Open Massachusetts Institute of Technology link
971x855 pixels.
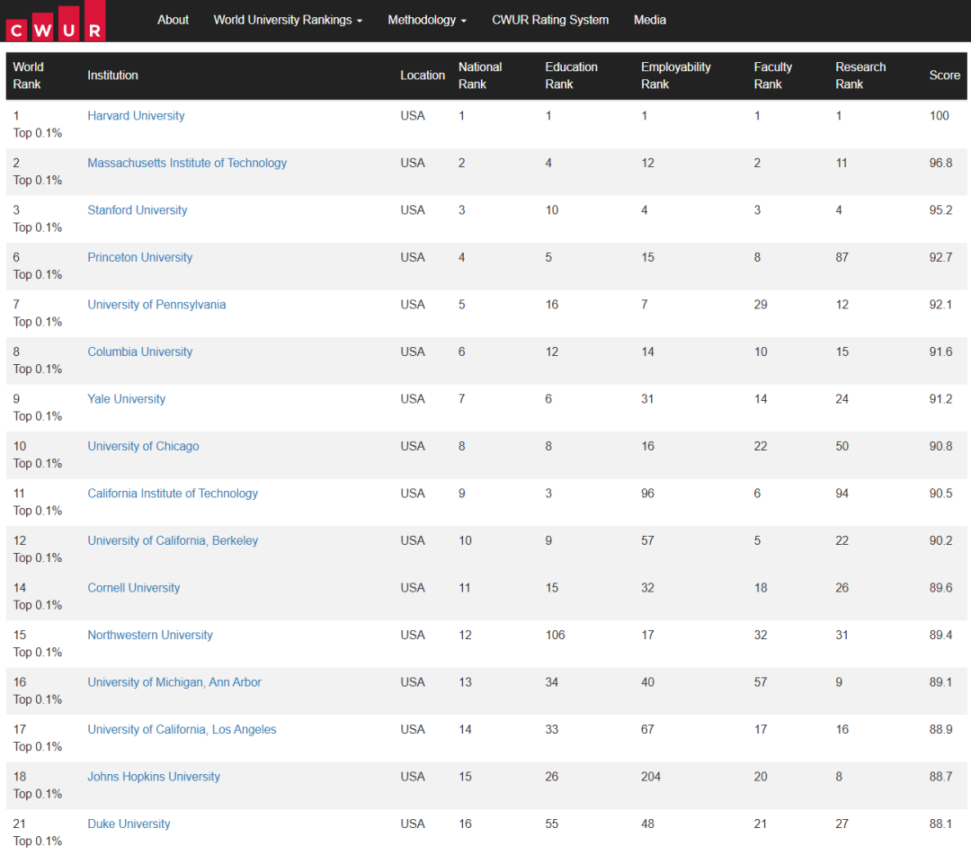187,163
